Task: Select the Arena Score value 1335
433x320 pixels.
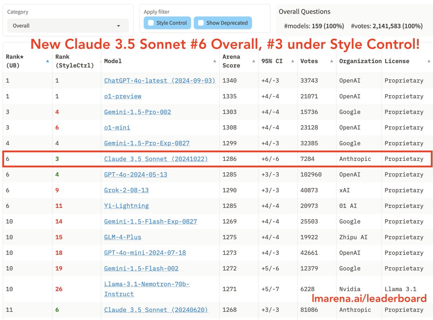Action: click(229, 96)
